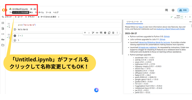Click the 共有 share button
This screenshot has width=192, height=100.
tap(183, 10)
